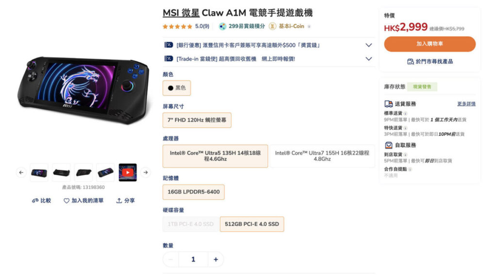Click the first product thumbnail image
This screenshot has width=497, height=277.
click(x=39, y=173)
